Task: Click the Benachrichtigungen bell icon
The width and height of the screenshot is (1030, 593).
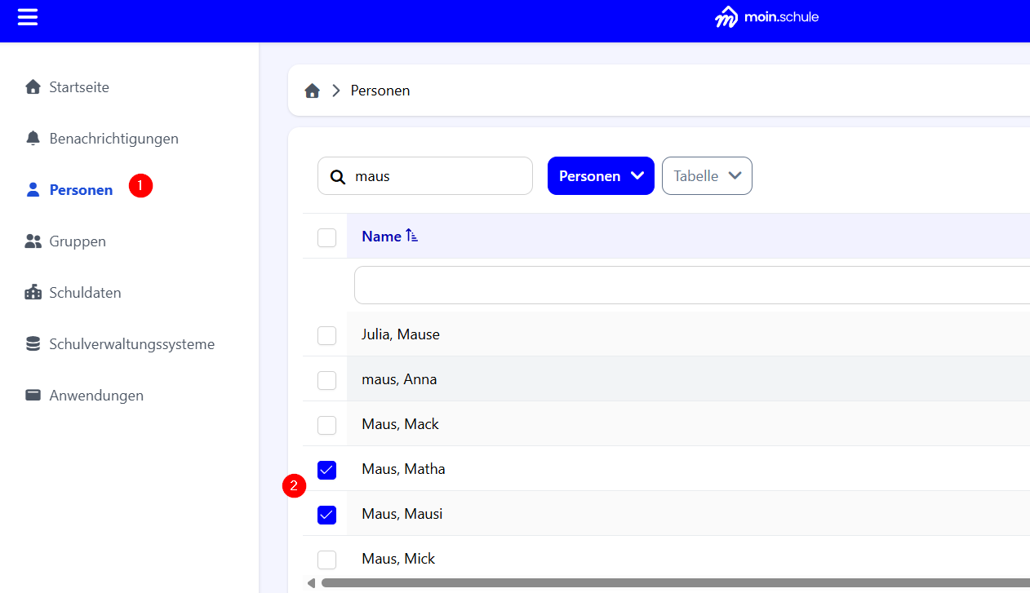Action: click(x=33, y=139)
